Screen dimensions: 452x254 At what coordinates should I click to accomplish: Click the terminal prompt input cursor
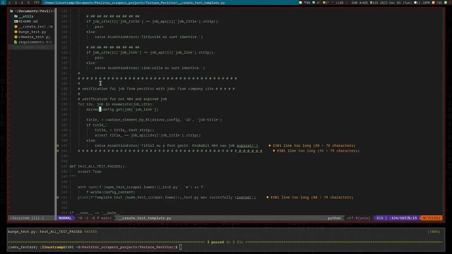click(180, 247)
